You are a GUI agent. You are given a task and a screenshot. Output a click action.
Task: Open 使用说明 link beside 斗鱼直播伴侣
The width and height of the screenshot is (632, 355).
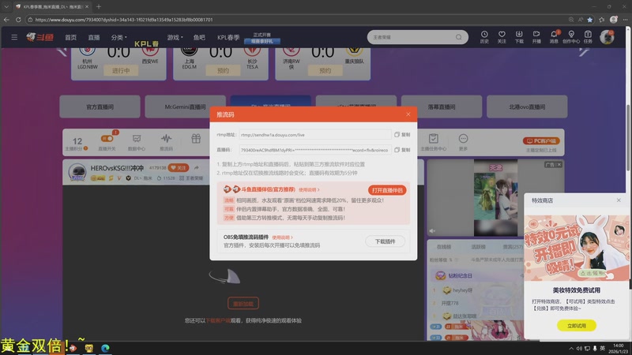(309, 189)
